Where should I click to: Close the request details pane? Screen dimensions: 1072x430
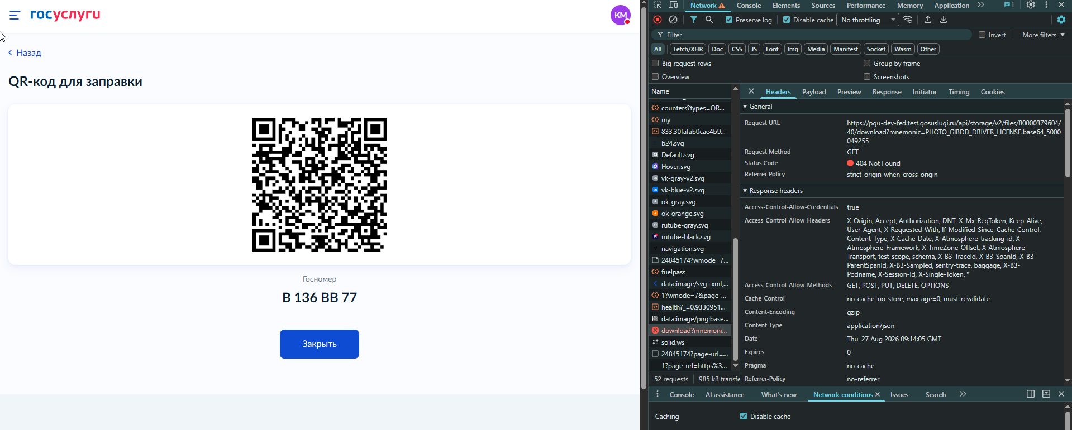coord(751,91)
